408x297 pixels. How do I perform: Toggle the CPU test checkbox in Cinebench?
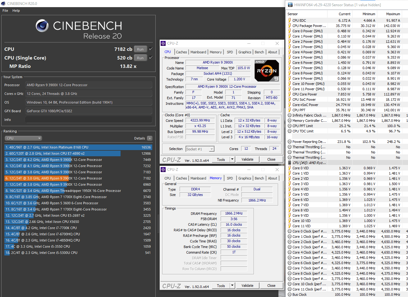[151, 49]
